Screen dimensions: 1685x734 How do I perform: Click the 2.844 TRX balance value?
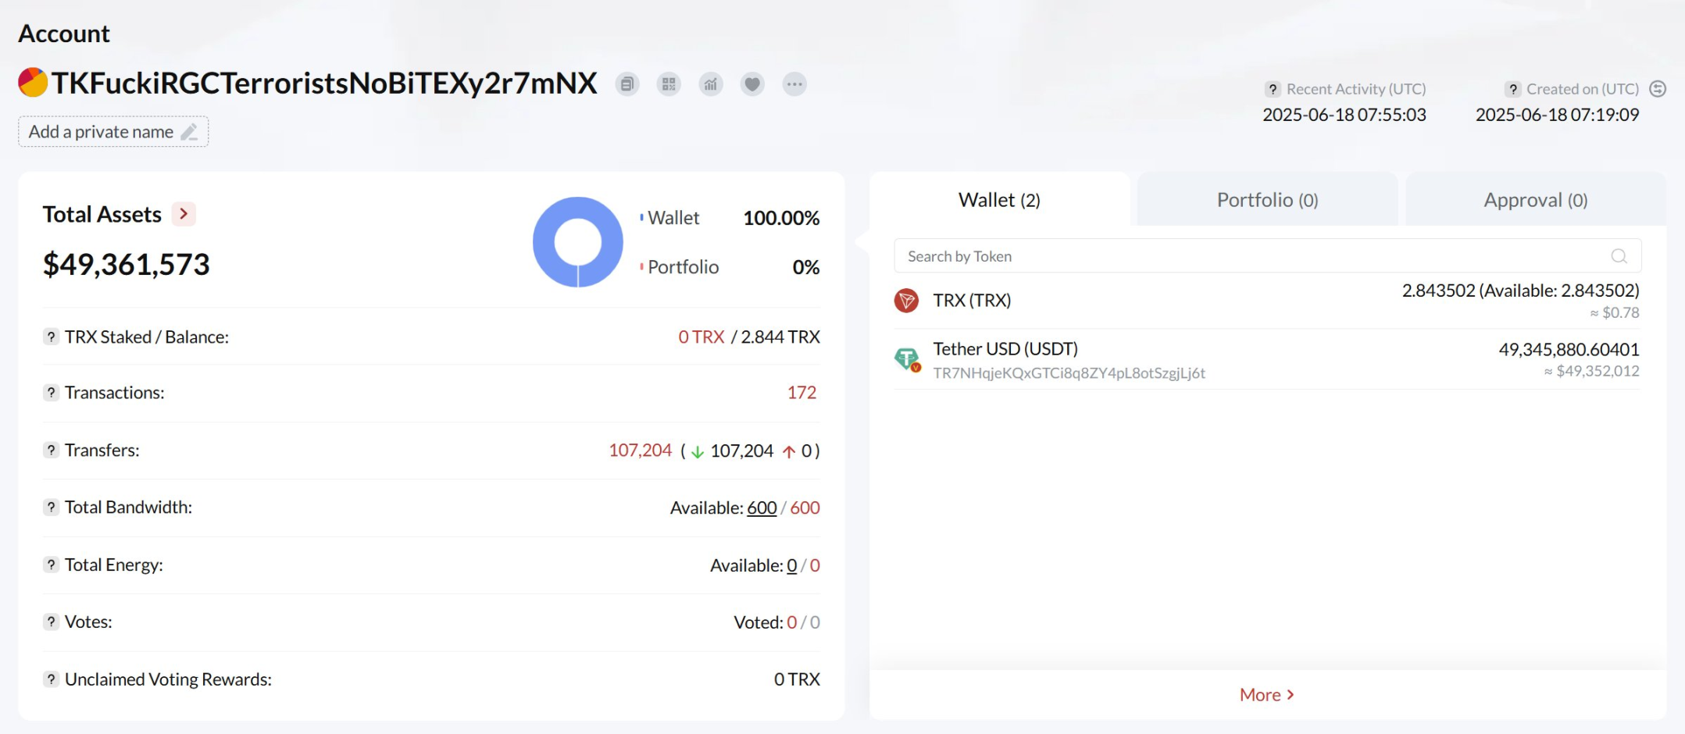point(780,337)
